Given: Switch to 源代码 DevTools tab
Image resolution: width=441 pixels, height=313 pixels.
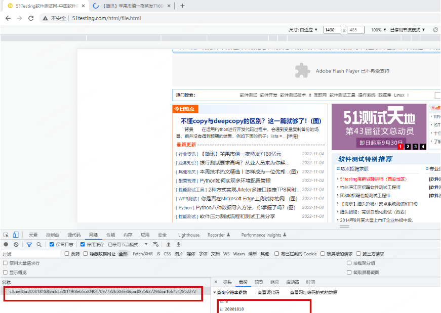Looking at the screenshot, I should point(74,235).
